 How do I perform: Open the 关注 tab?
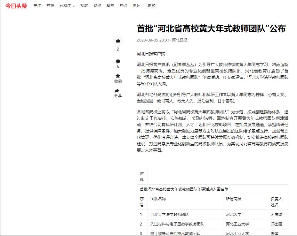(37, 6)
